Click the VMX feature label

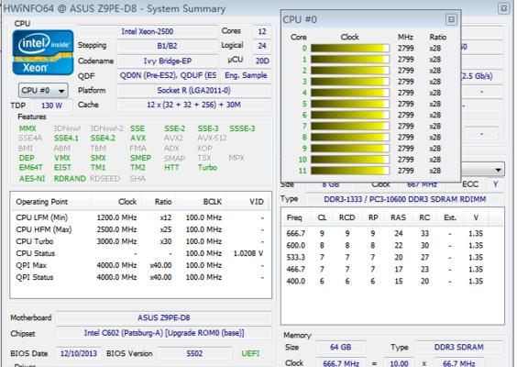[62, 158]
